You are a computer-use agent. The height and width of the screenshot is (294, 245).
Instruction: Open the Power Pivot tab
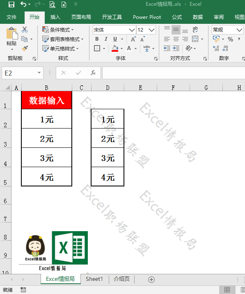tap(147, 17)
